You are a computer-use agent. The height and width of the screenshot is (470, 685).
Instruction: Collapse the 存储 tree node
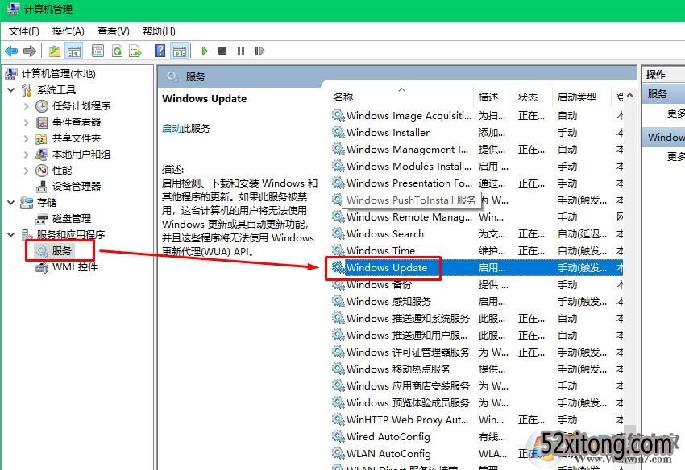tap(11, 203)
